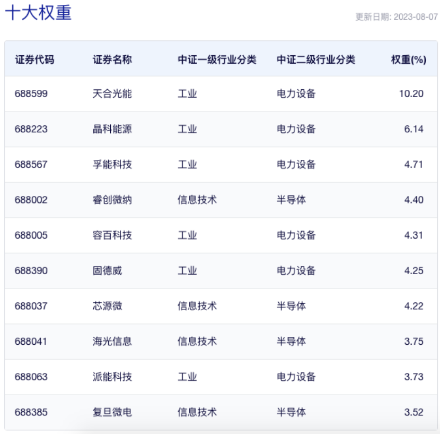Click the 中证一级行业分类 column header

tap(217, 59)
